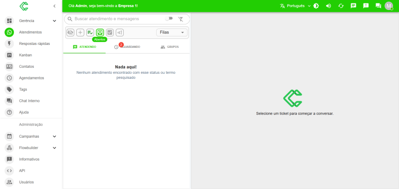399x189 pixels.
Task: Click 'Selecione um ticket para começar a conversar.' text
Action: click(x=295, y=114)
